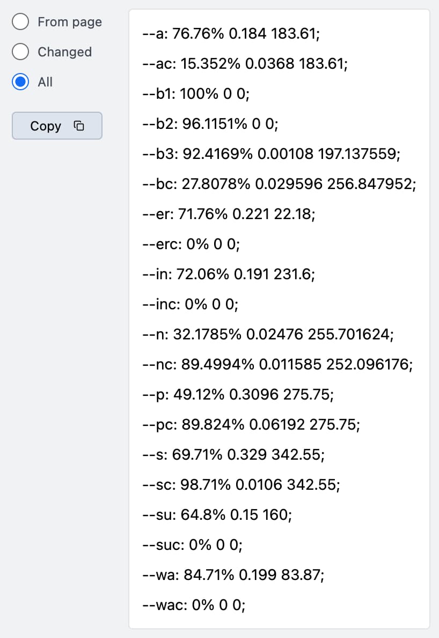Click the --s: 69.71% line
This screenshot has width=439, height=638.
coord(234,456)
